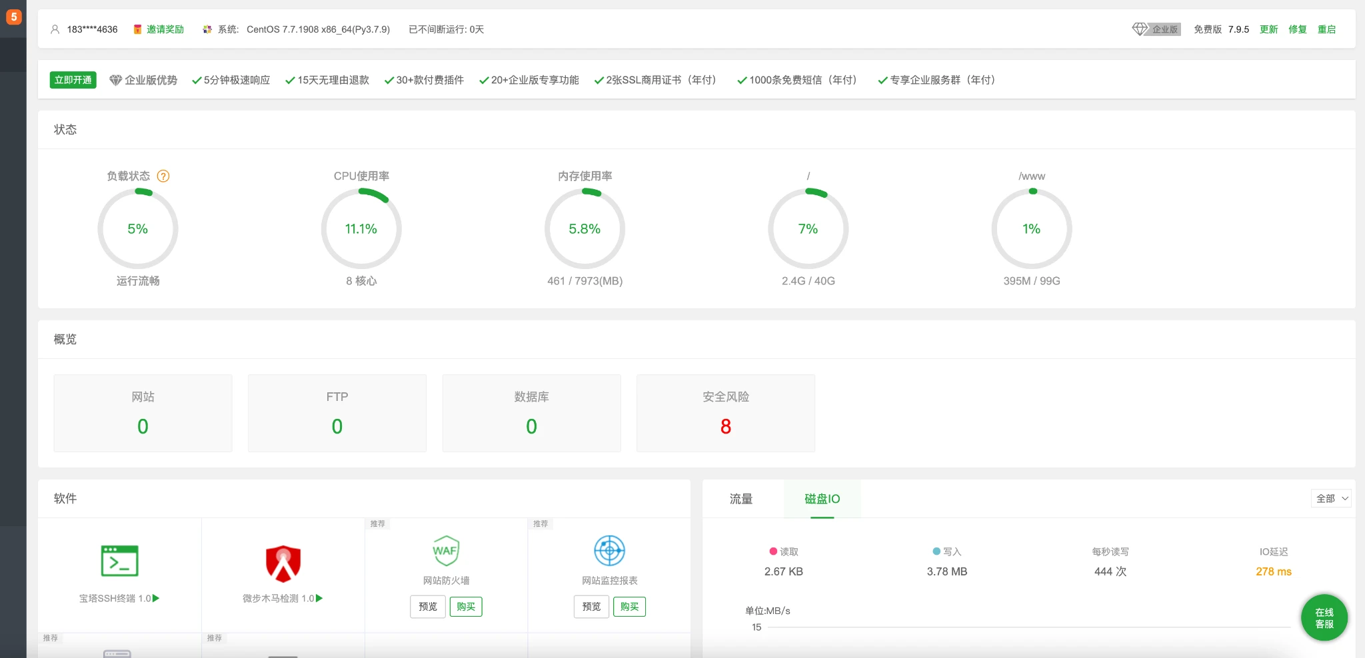The height and width of the screenshot is (658, 1365).
Task: Click the 重启 link
Action: tap(1326, 29)
